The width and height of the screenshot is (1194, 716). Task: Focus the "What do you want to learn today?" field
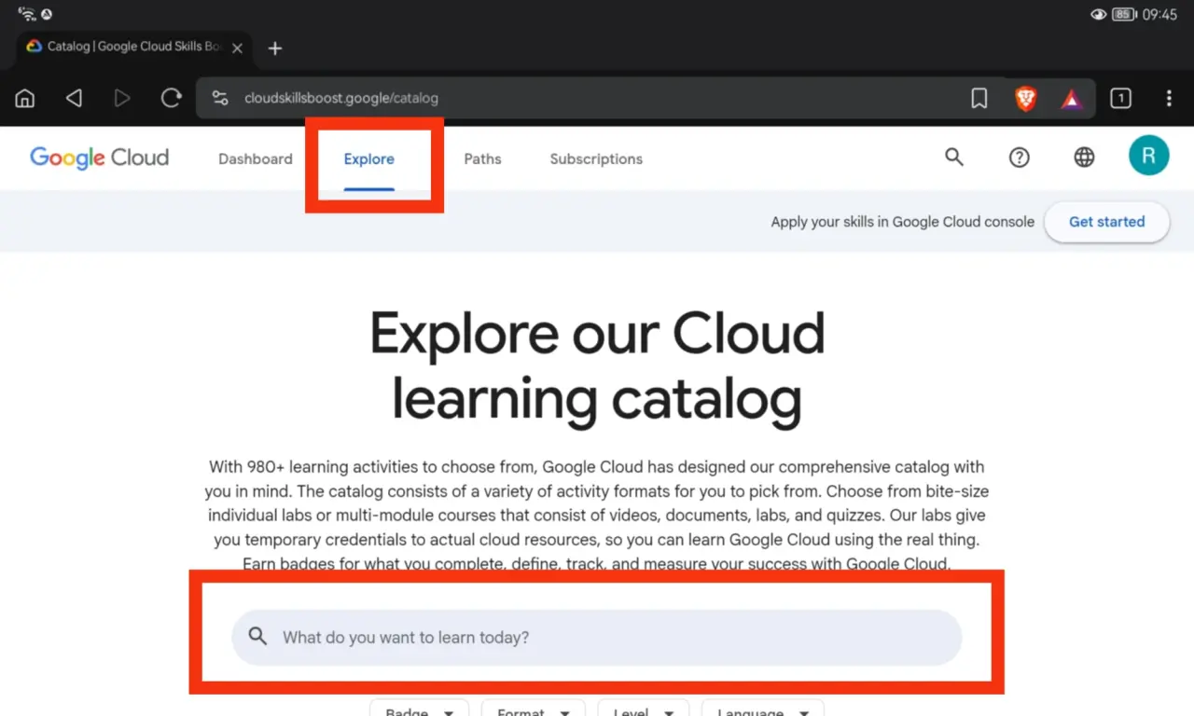pos(596,638)
